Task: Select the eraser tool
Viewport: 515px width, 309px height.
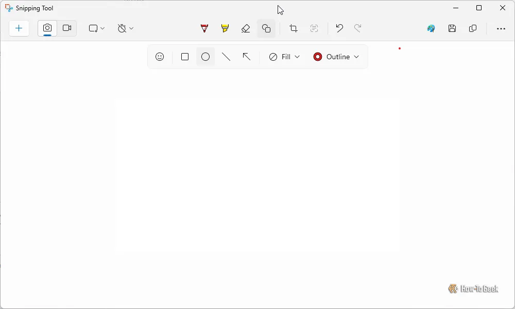Action: [x=246, y=28]
